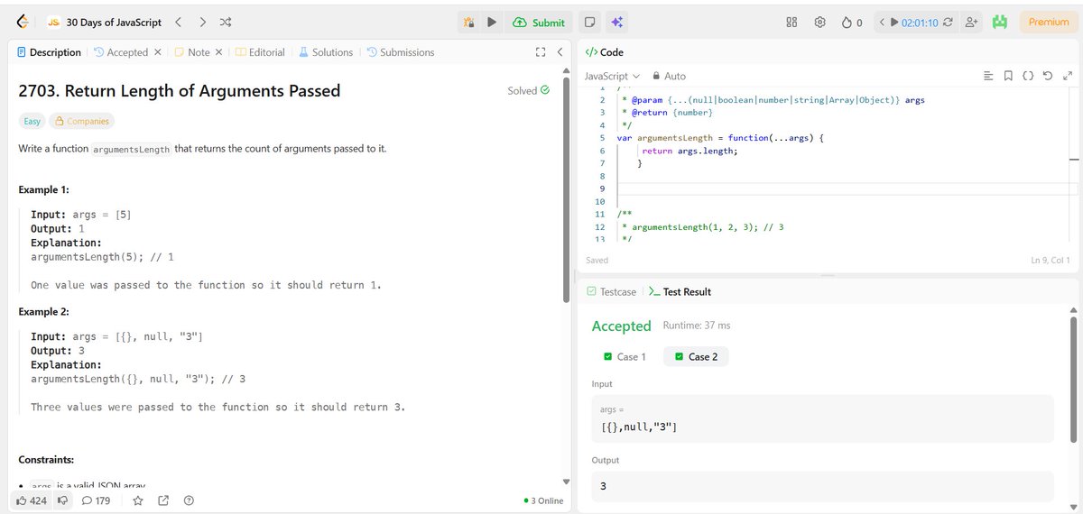Submit the solution
The width and height of the screenshot is (1083, 514).
point(539,22)
